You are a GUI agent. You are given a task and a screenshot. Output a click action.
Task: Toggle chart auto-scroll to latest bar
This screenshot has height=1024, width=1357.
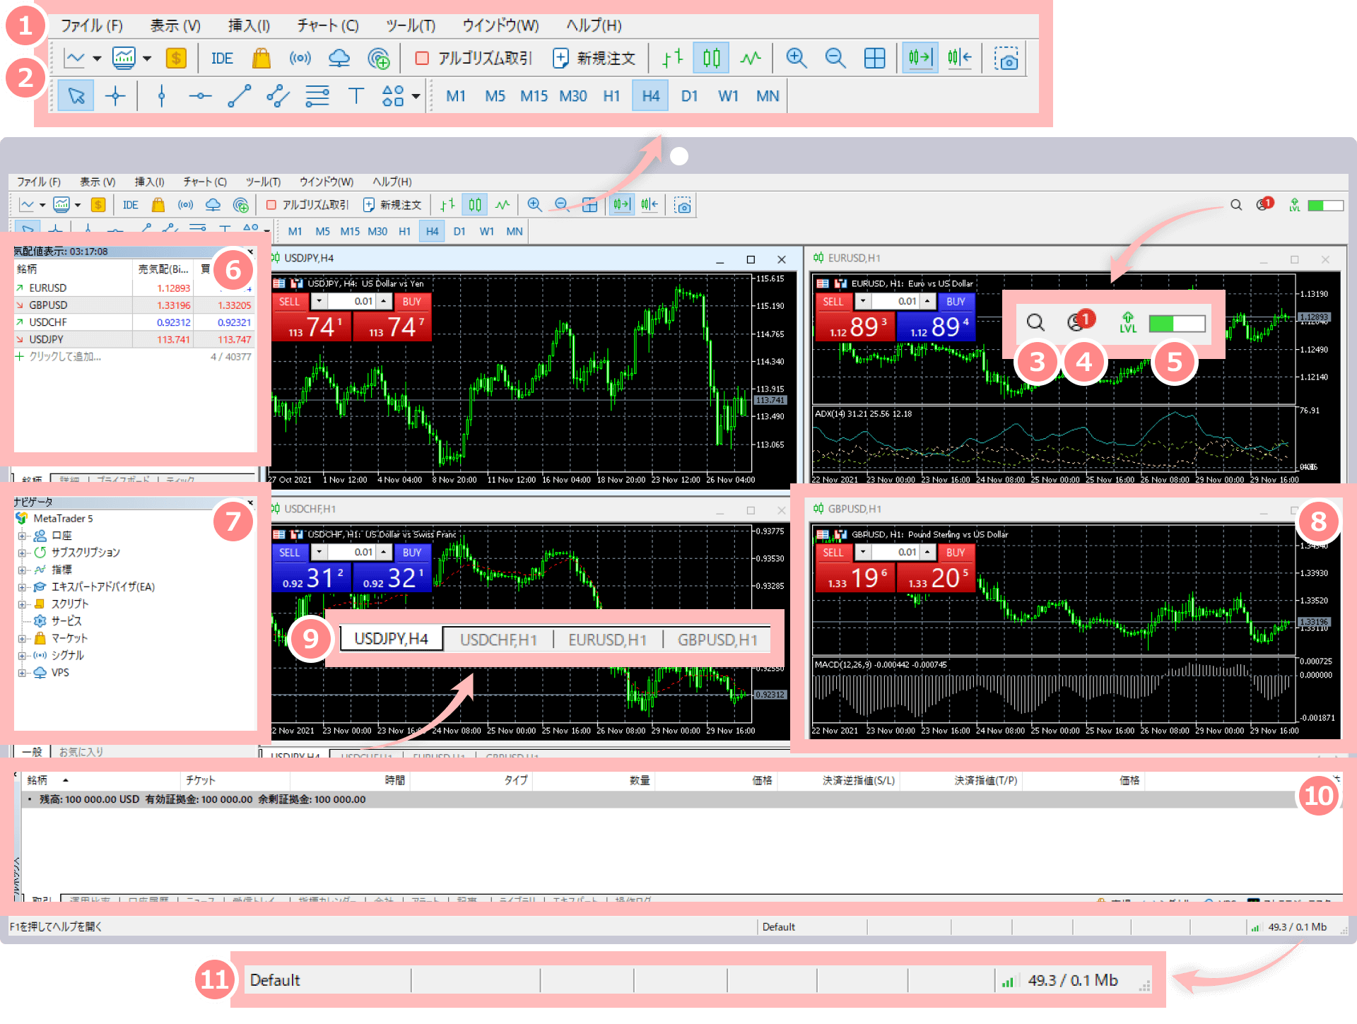[920, 58]
